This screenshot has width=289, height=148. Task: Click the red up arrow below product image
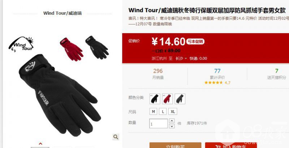pyautogui.click(x=40, y=144)
